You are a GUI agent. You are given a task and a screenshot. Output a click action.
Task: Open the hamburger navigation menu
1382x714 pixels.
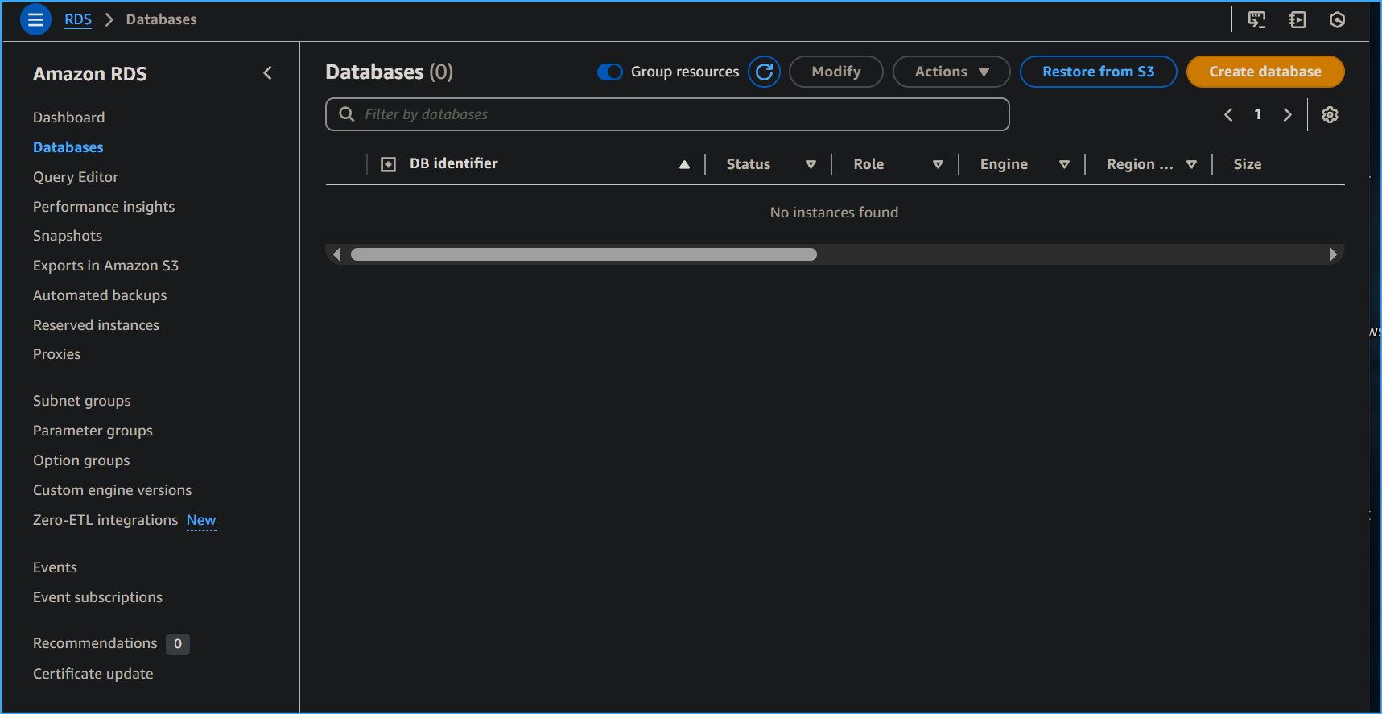(x=35, y=19)
